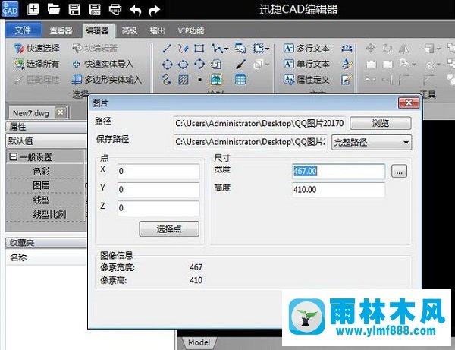This screenshot has width=455, height=350.
Task: Click the Insert image icon in ribbon
Action: point(216,79)
